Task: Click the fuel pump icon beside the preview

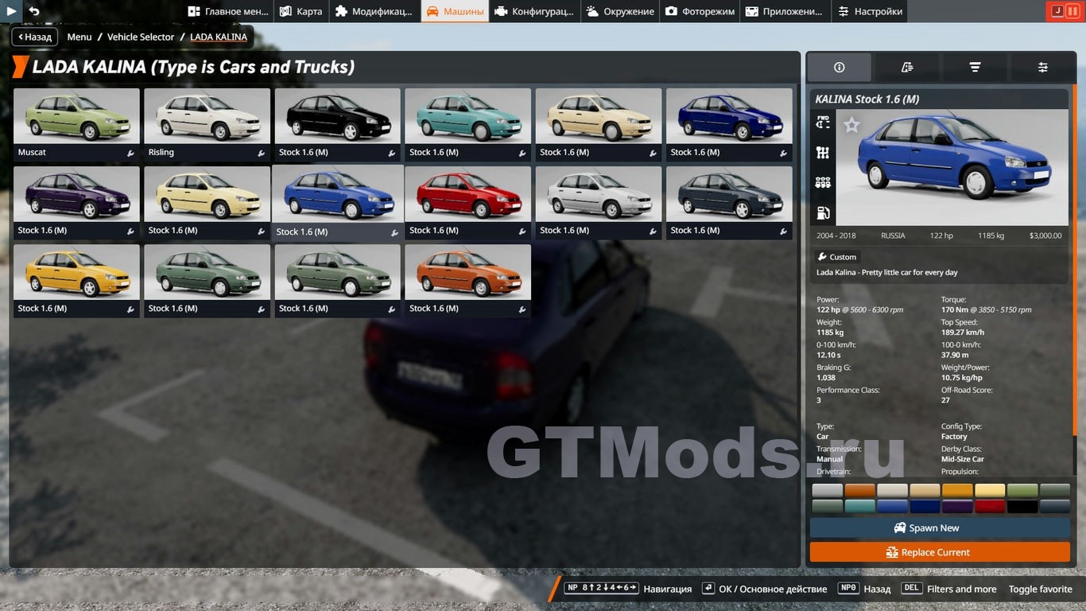Action: [x=823, y=213]
